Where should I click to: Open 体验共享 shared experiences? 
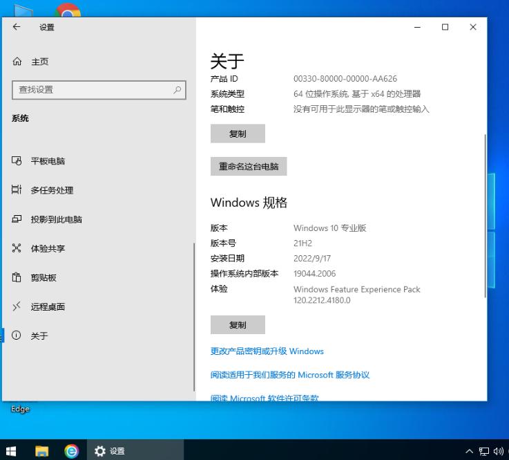click(x=48, y=248)
